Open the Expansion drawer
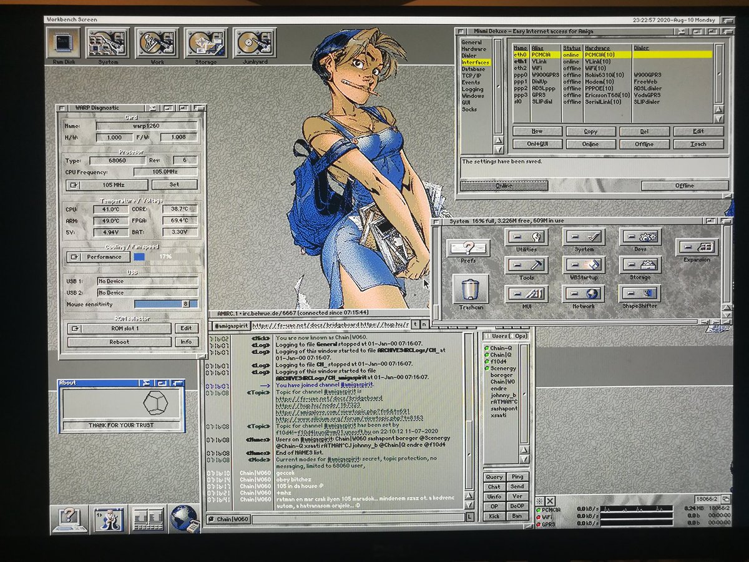The height and width of the screenshot is (562, 749). pos(697,247)
